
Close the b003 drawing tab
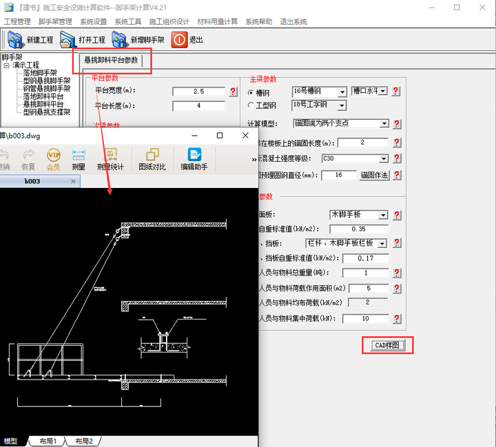(73, 181)
